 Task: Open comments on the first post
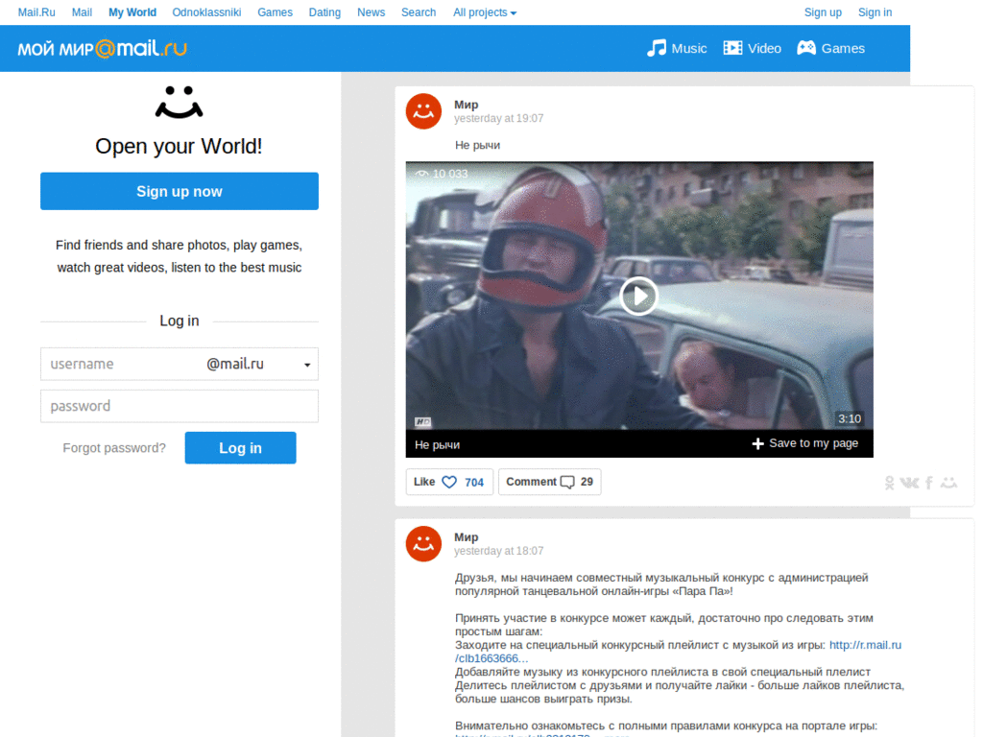549,482
